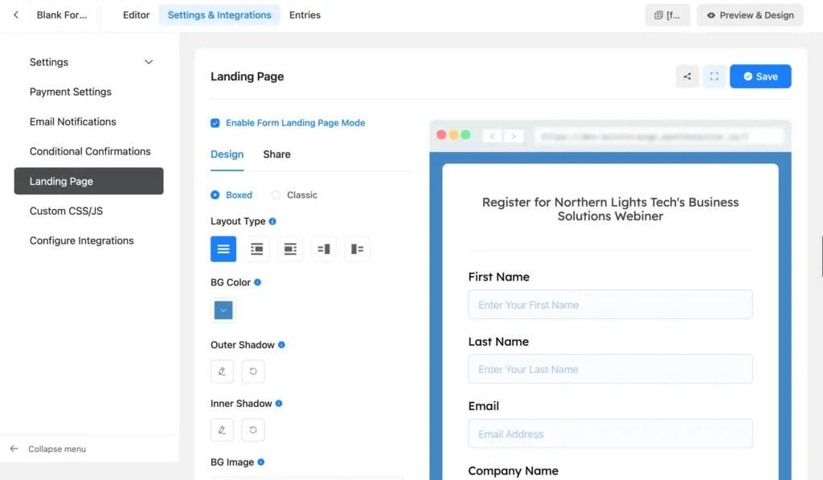
Task: Edit the Inner Shadow with pencil icon
Action: 222,430
